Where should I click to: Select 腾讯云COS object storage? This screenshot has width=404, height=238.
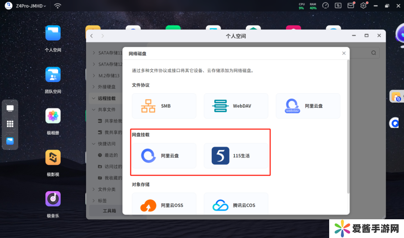point(236,205)
